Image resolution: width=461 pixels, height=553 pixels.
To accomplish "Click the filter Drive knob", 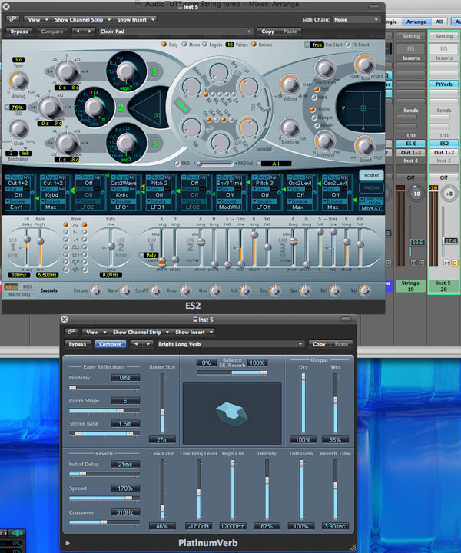I will click(191, 87).
